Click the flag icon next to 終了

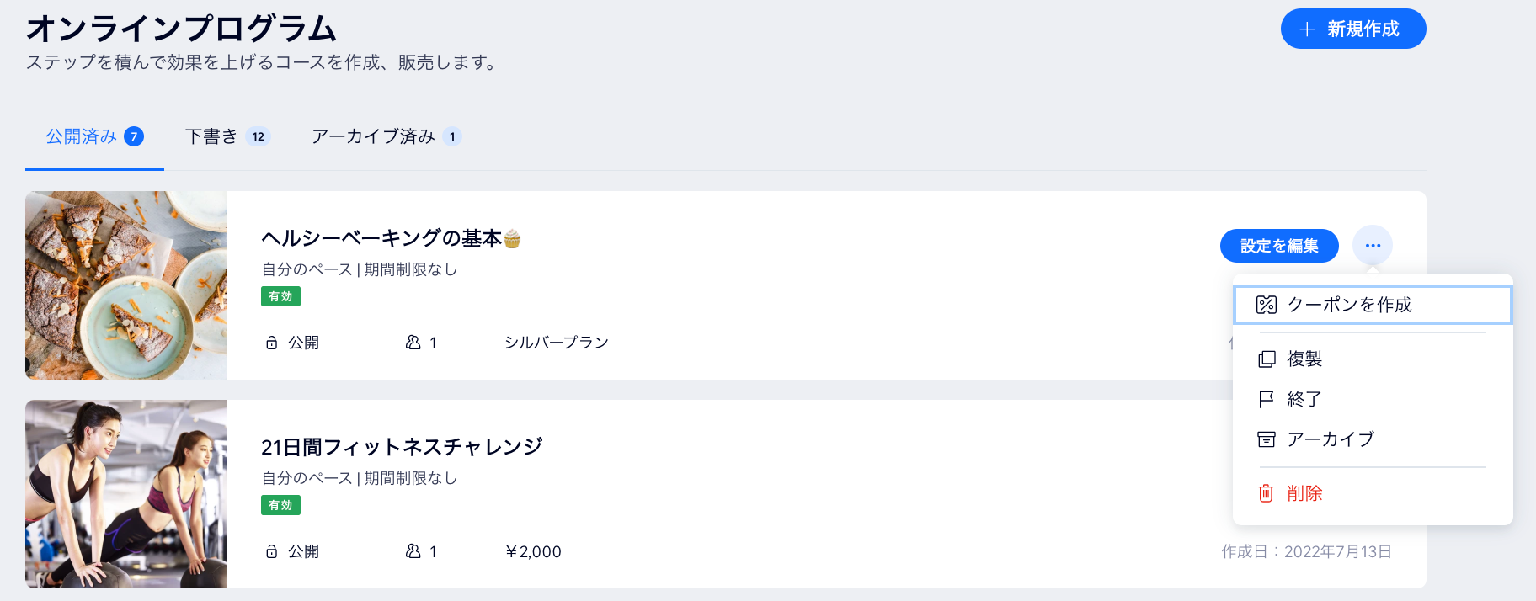click(1266, 398)
